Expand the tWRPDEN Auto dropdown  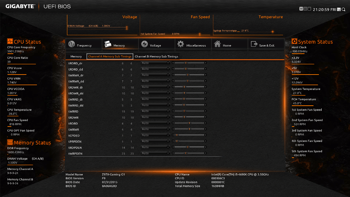(x=155, y=154)
